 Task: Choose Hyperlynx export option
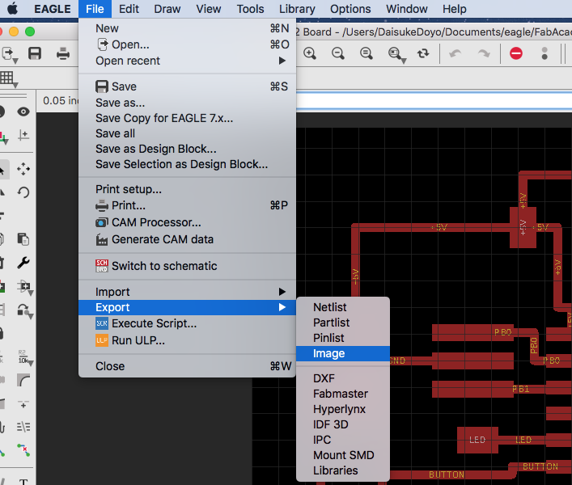pos(343,409)
